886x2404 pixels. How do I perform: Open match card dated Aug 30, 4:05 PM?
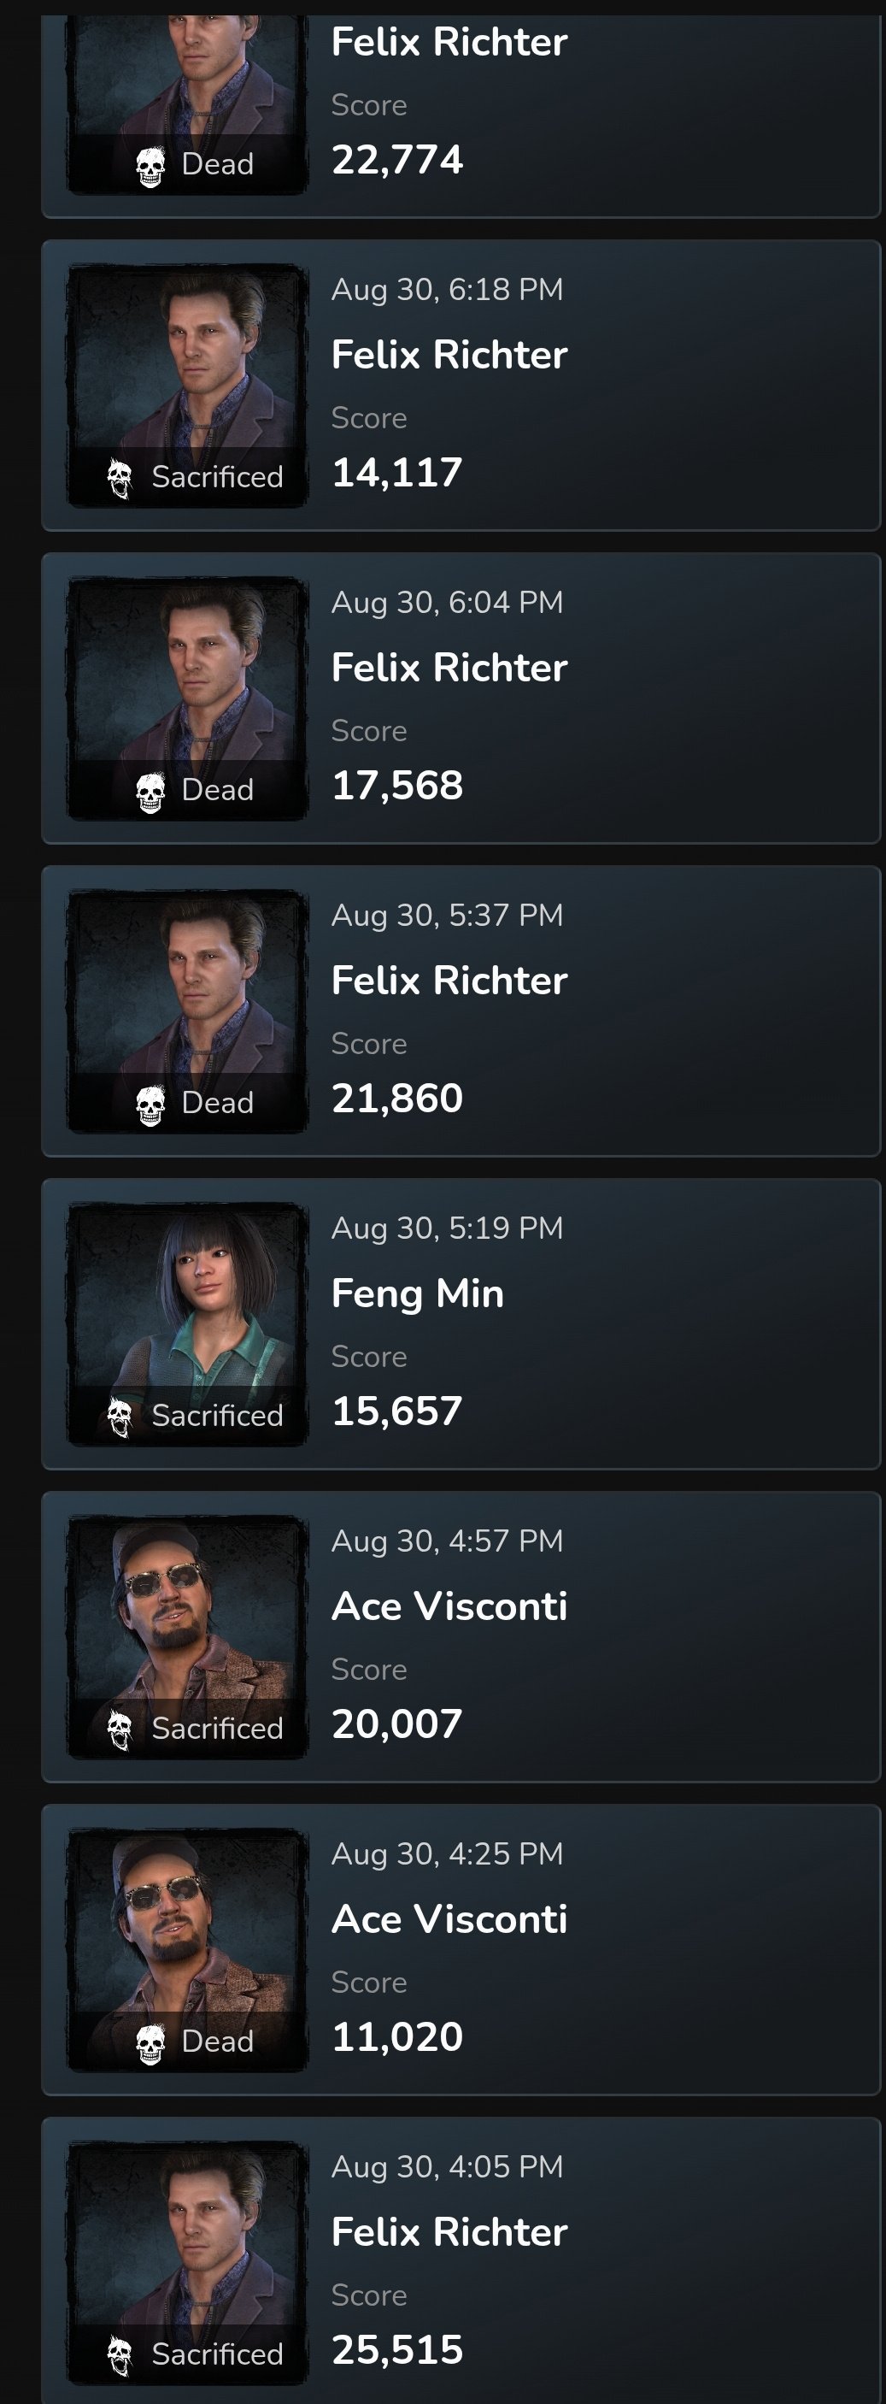461,2260
